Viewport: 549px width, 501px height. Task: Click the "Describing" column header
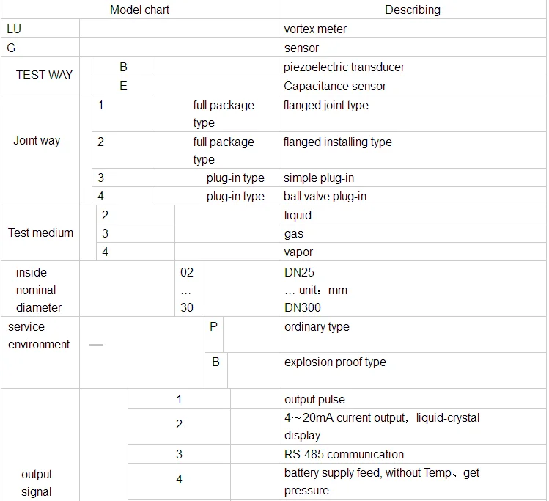(413, 10)
